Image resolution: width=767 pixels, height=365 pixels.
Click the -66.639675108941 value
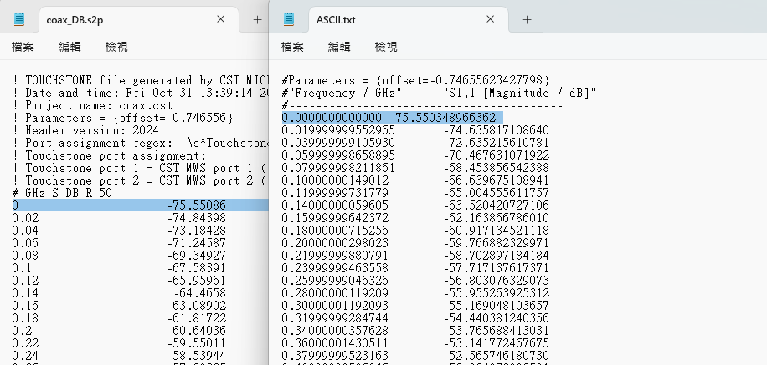pos(497,180)
